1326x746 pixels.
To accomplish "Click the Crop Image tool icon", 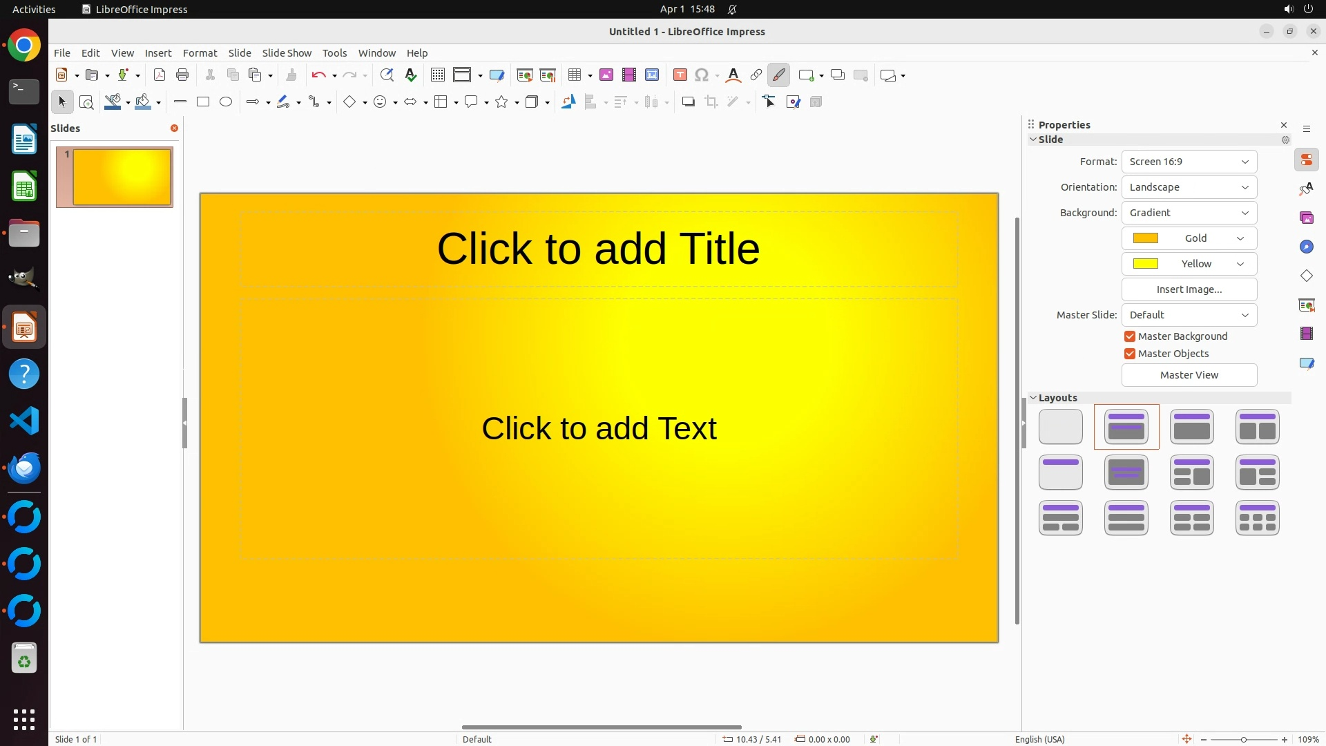I will click(711, 102).
